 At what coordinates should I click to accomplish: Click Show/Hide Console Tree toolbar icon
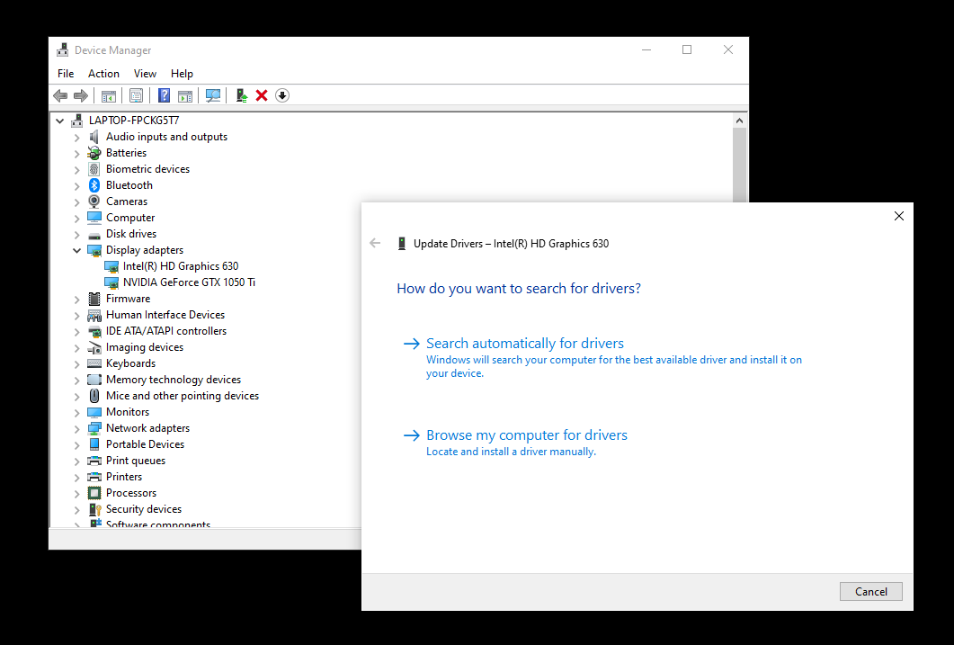point(108,95)
